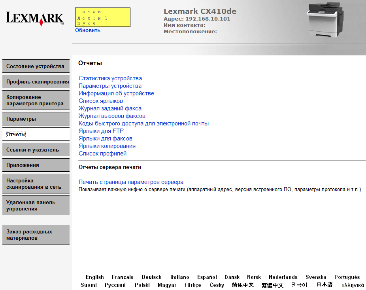Switch language to 日本語
This screenshot has width=366, height=290.
[x=324, y=284]
